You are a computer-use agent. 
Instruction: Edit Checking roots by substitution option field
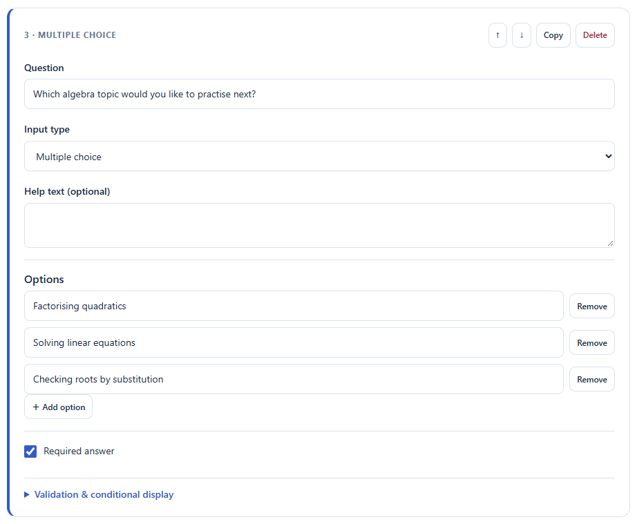pos(294,379)
